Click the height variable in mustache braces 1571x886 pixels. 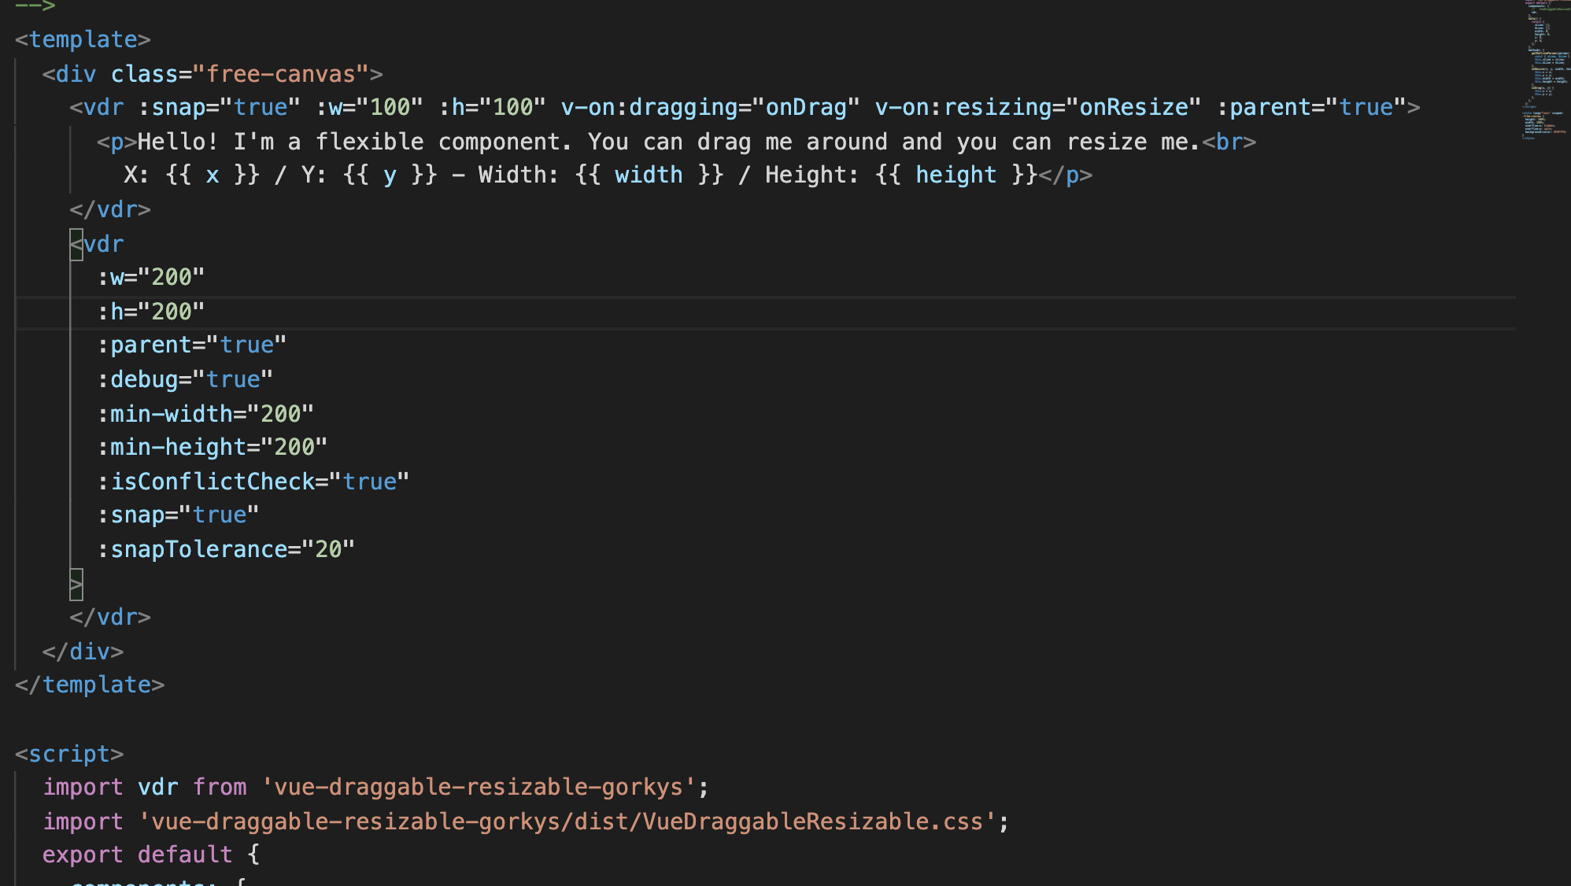point(956,175)
